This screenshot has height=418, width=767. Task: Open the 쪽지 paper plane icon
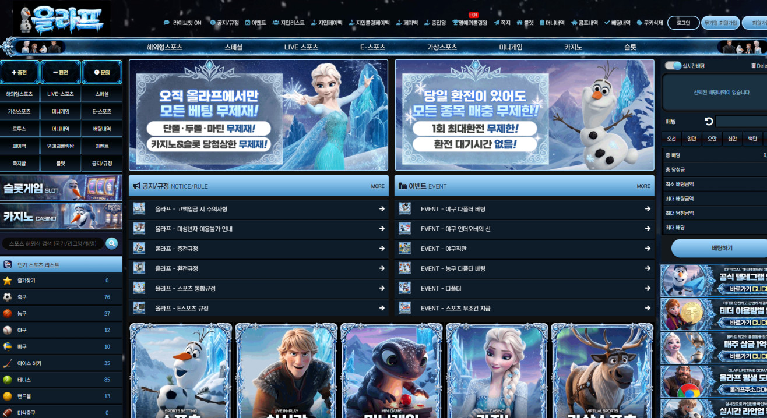coord(497,23)
